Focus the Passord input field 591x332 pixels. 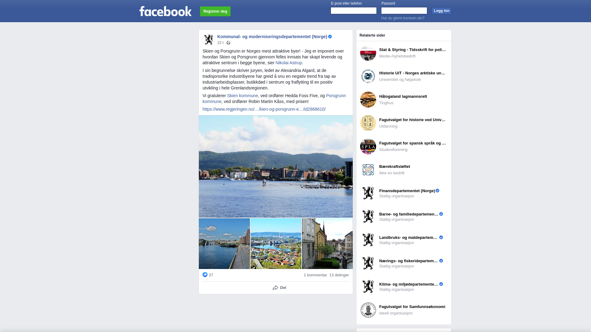click(404, 11)
